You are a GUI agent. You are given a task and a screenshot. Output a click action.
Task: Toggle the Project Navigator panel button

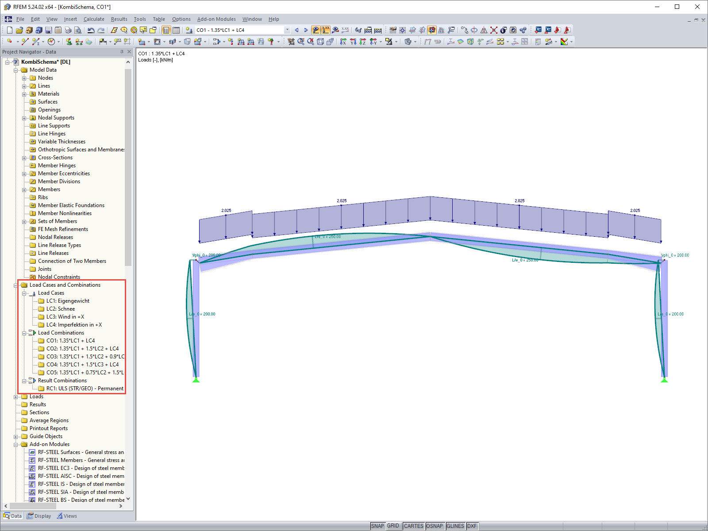pos(166,30)
